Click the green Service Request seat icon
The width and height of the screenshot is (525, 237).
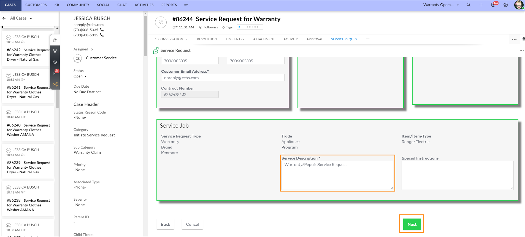(156, 50)
